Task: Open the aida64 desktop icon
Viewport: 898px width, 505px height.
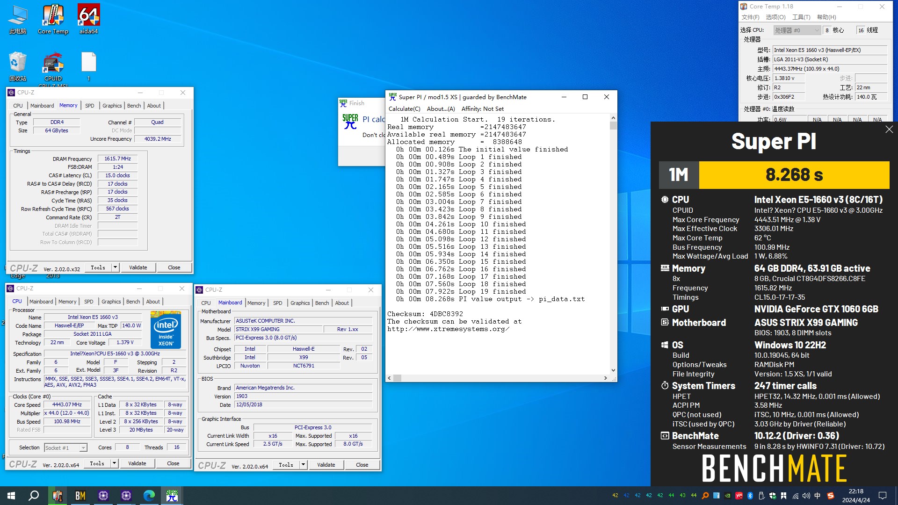Action: pyautogui.click(x=88, y=20)
